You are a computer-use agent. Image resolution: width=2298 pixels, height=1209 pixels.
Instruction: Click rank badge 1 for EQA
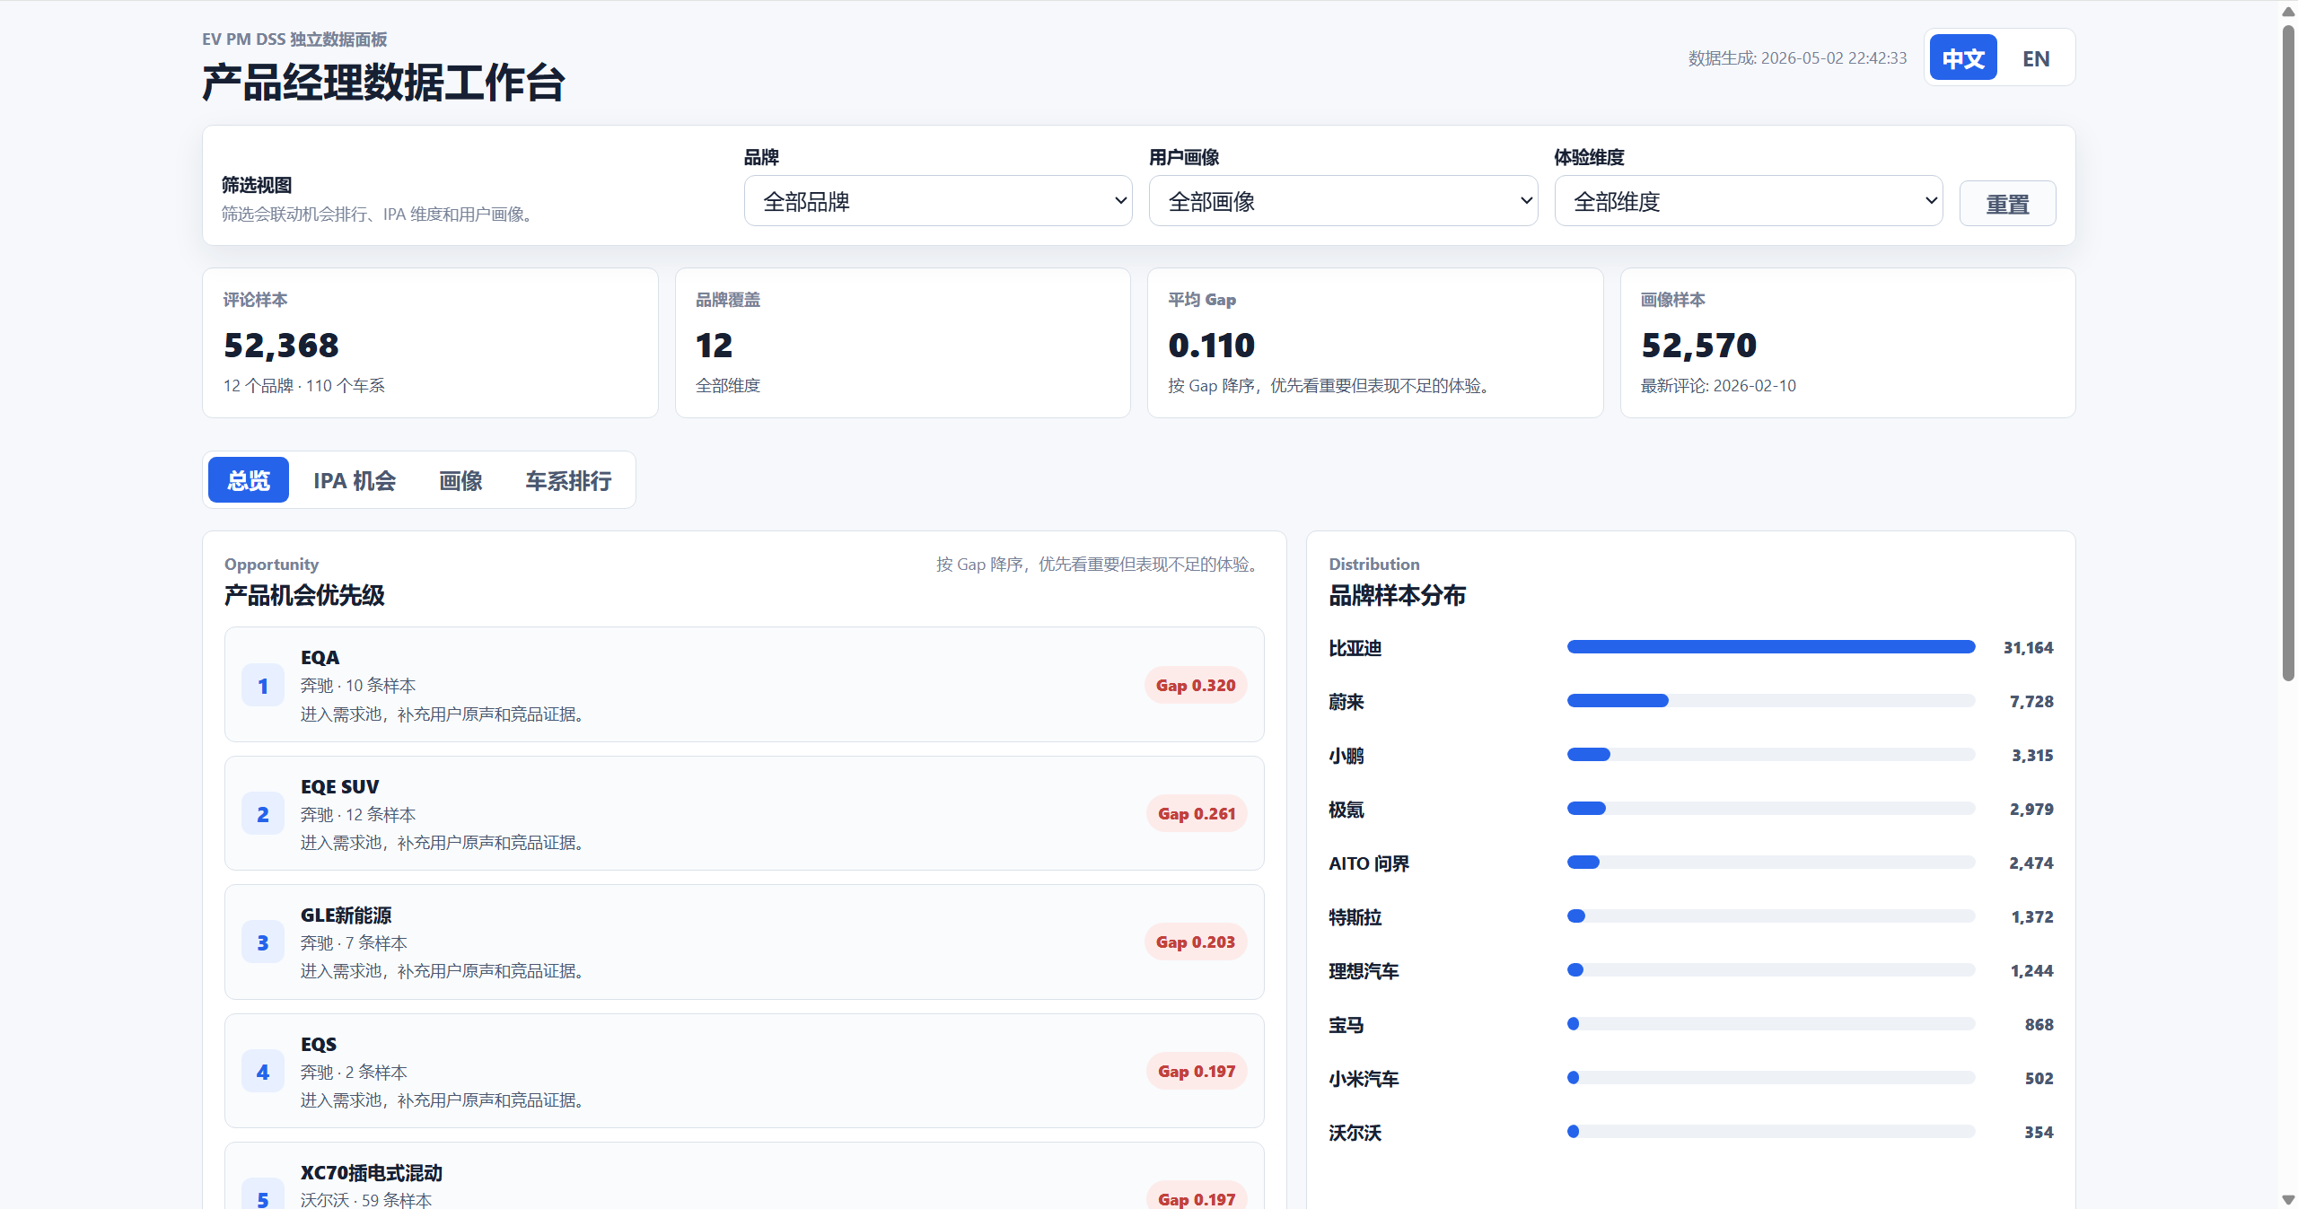point(263,686)
